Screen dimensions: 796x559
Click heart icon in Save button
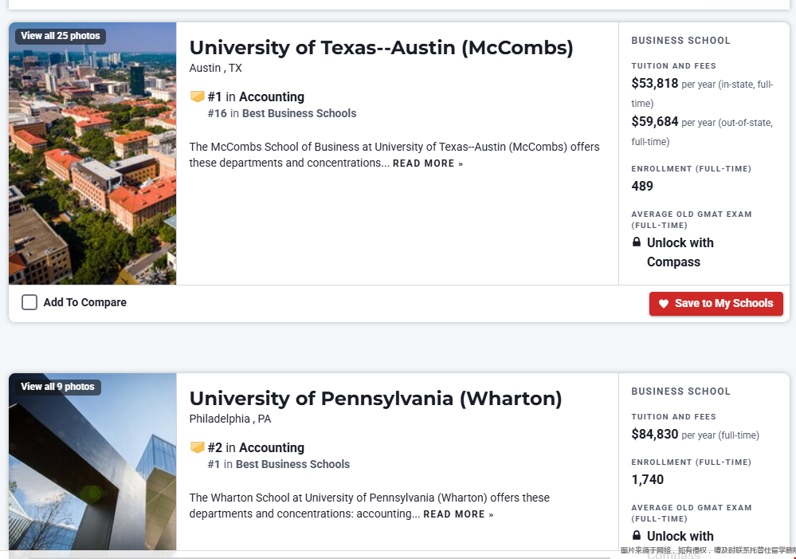663,304
